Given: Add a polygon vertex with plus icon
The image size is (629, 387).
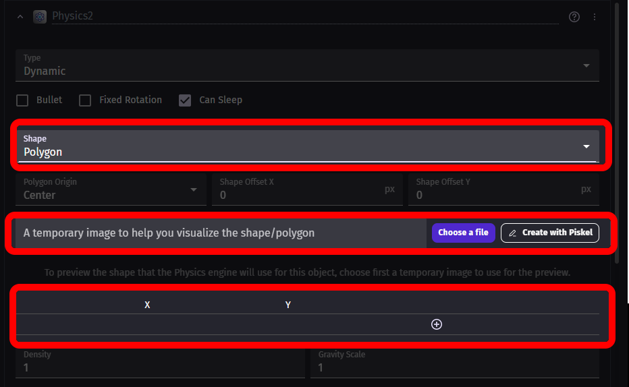Looking at the screenshot, I should click(437, 324).
